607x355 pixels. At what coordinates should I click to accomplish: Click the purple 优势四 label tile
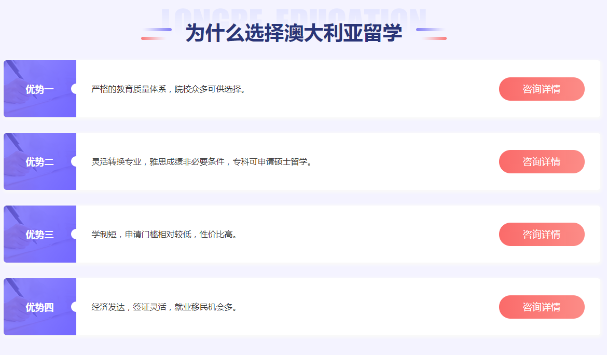(39, 307)
